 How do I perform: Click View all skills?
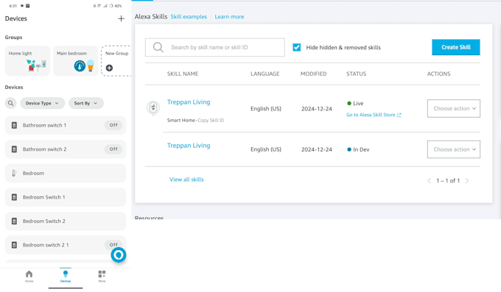(186, 179)
